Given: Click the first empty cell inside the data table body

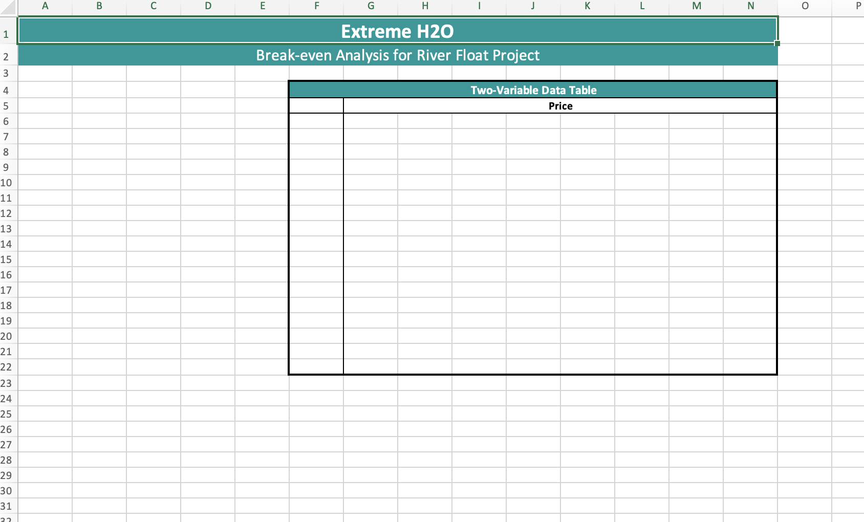Looking at the screenshot, I should [315, 121].
